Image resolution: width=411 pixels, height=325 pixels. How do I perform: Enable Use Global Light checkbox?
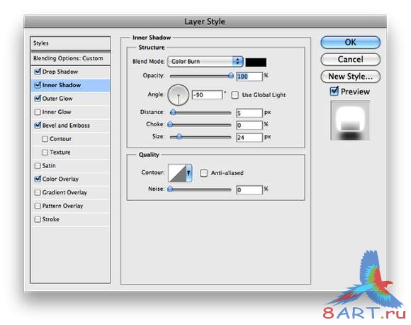(x=235, y=95)
